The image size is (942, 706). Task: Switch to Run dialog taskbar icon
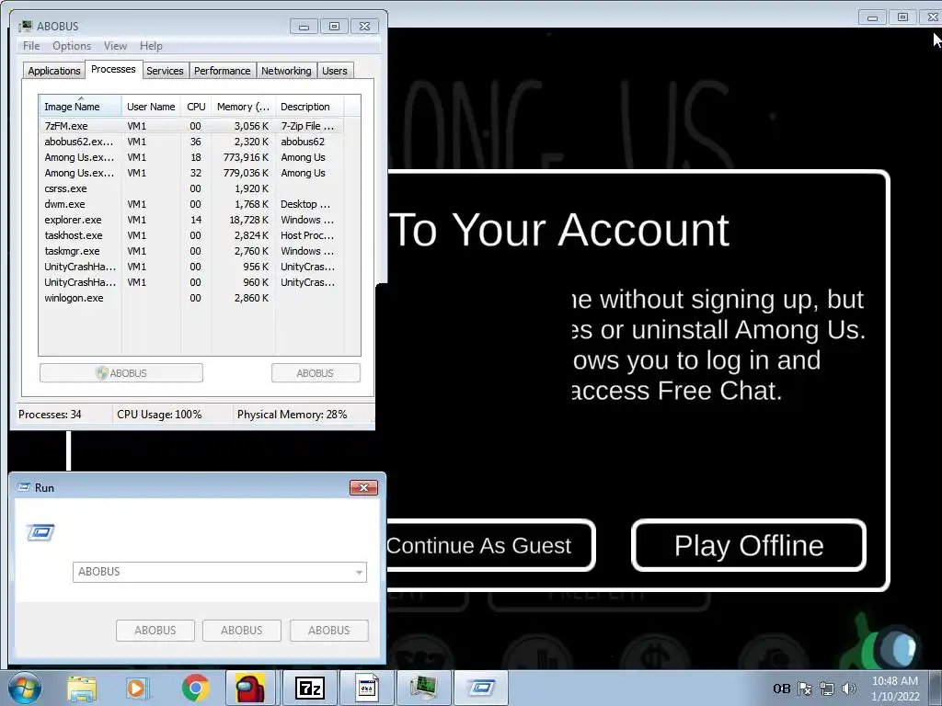point(480,688)
